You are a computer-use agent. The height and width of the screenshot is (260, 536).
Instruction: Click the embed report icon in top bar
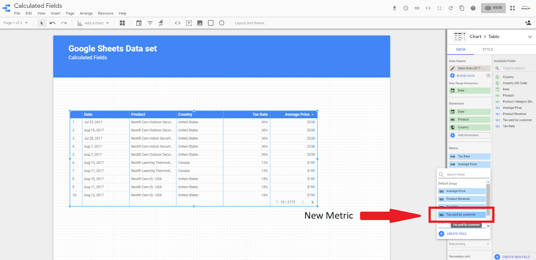(x=428, y=8)
